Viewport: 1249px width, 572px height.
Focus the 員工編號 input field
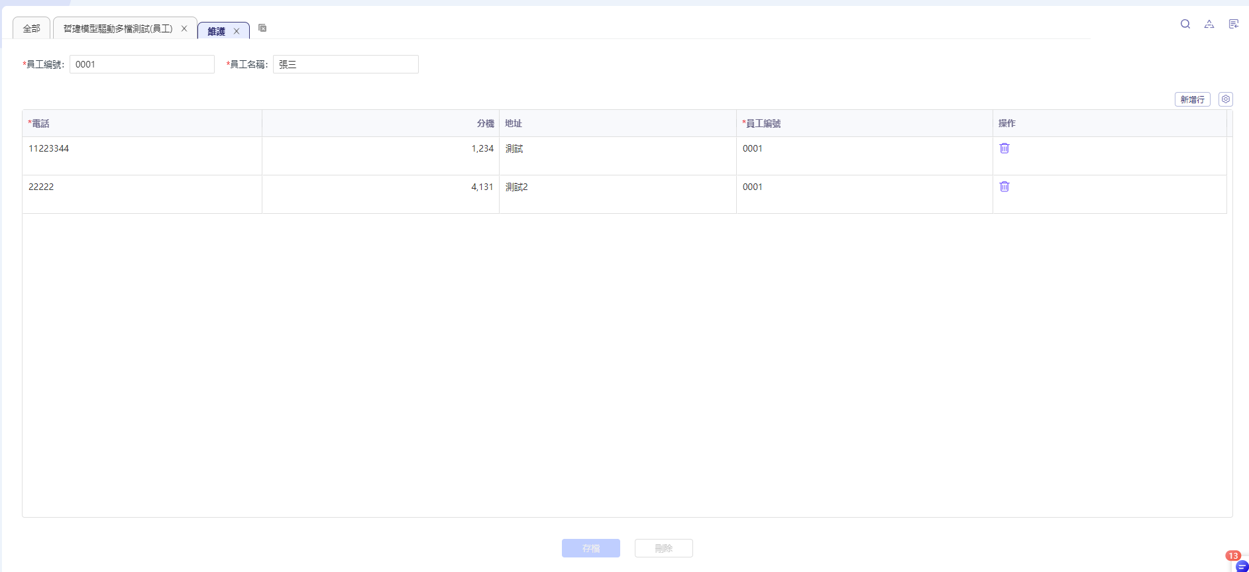tap(142, 64)
